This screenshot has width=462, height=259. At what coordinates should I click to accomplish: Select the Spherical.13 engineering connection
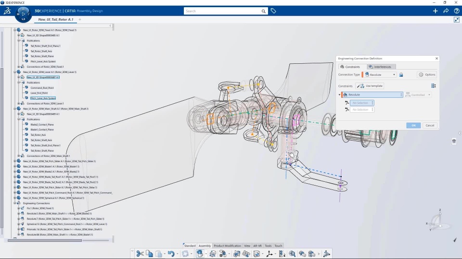pos(67,224)
